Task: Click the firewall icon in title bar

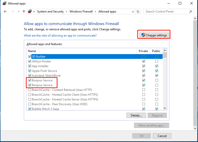Action: click(4, 4)
